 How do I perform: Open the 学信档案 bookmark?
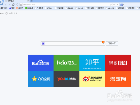click(x=59, y=8)
